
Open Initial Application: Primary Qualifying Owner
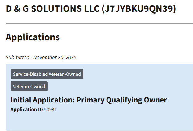pyautogui.click(x=89, y=100)
